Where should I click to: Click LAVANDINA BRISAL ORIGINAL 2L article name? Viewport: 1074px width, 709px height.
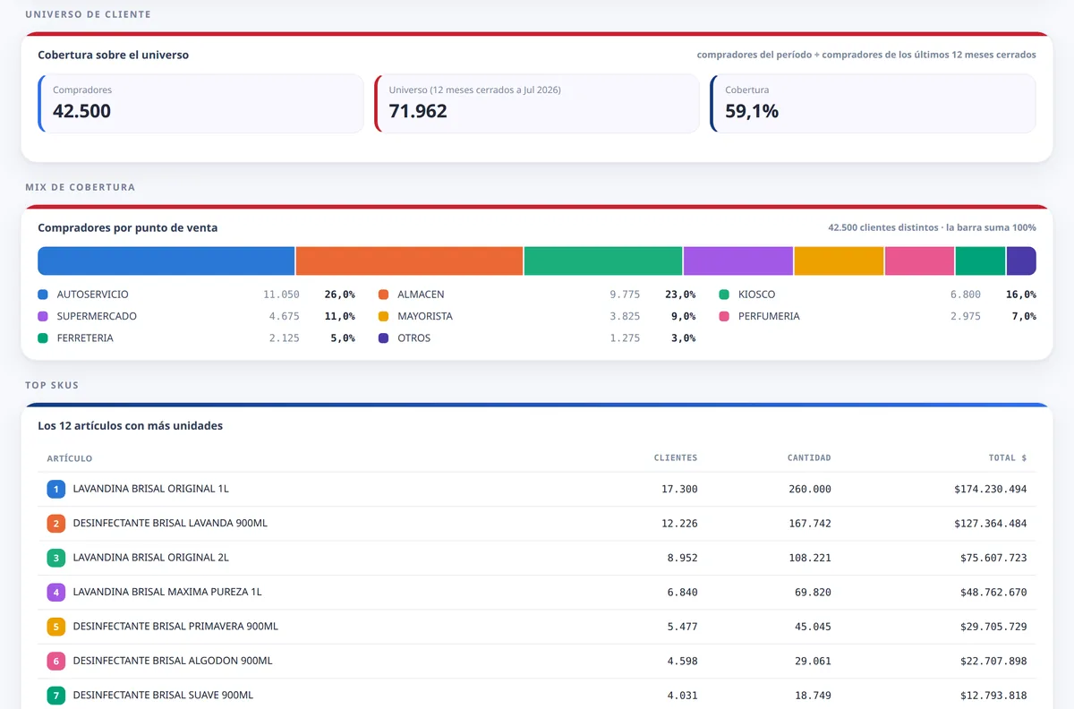(x=150, y=558)
